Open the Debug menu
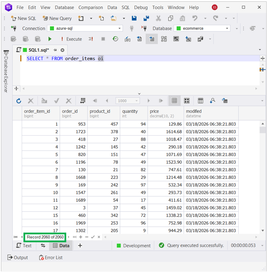Viewport: 268px width, 272px height. pos(141,8)
